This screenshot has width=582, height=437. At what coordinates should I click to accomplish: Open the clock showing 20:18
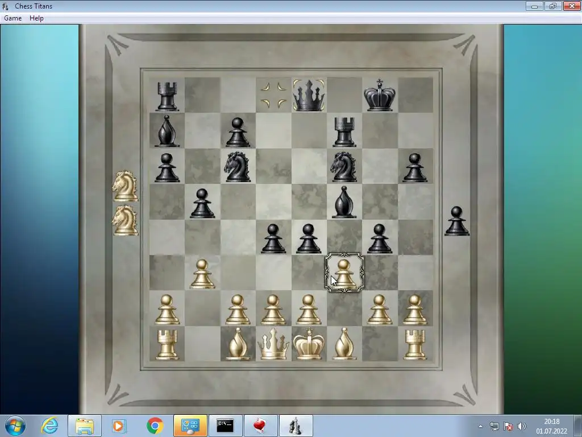click(551, 426)
